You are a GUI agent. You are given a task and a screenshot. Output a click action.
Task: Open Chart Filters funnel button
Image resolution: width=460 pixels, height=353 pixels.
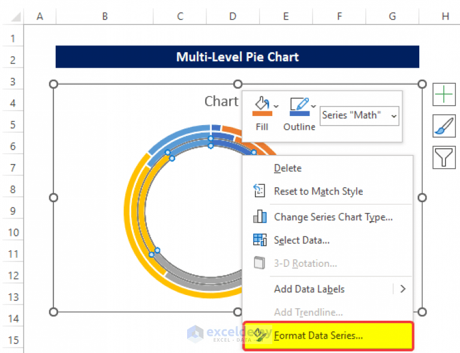[x=444, y=157]
